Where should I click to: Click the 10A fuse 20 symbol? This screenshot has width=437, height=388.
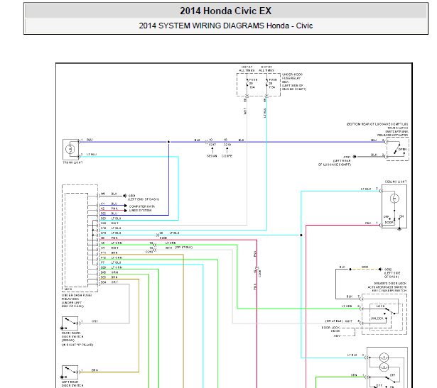[x=247, y=83]
